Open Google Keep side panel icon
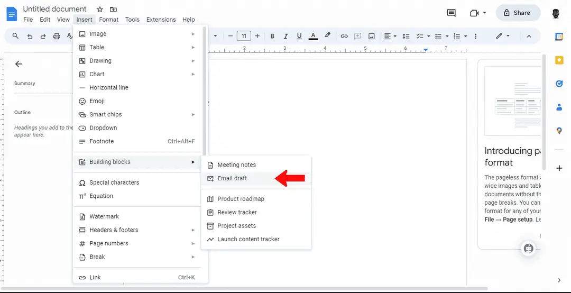The height and width of the screenshot is (293, 571). click(x=559, y=60)
